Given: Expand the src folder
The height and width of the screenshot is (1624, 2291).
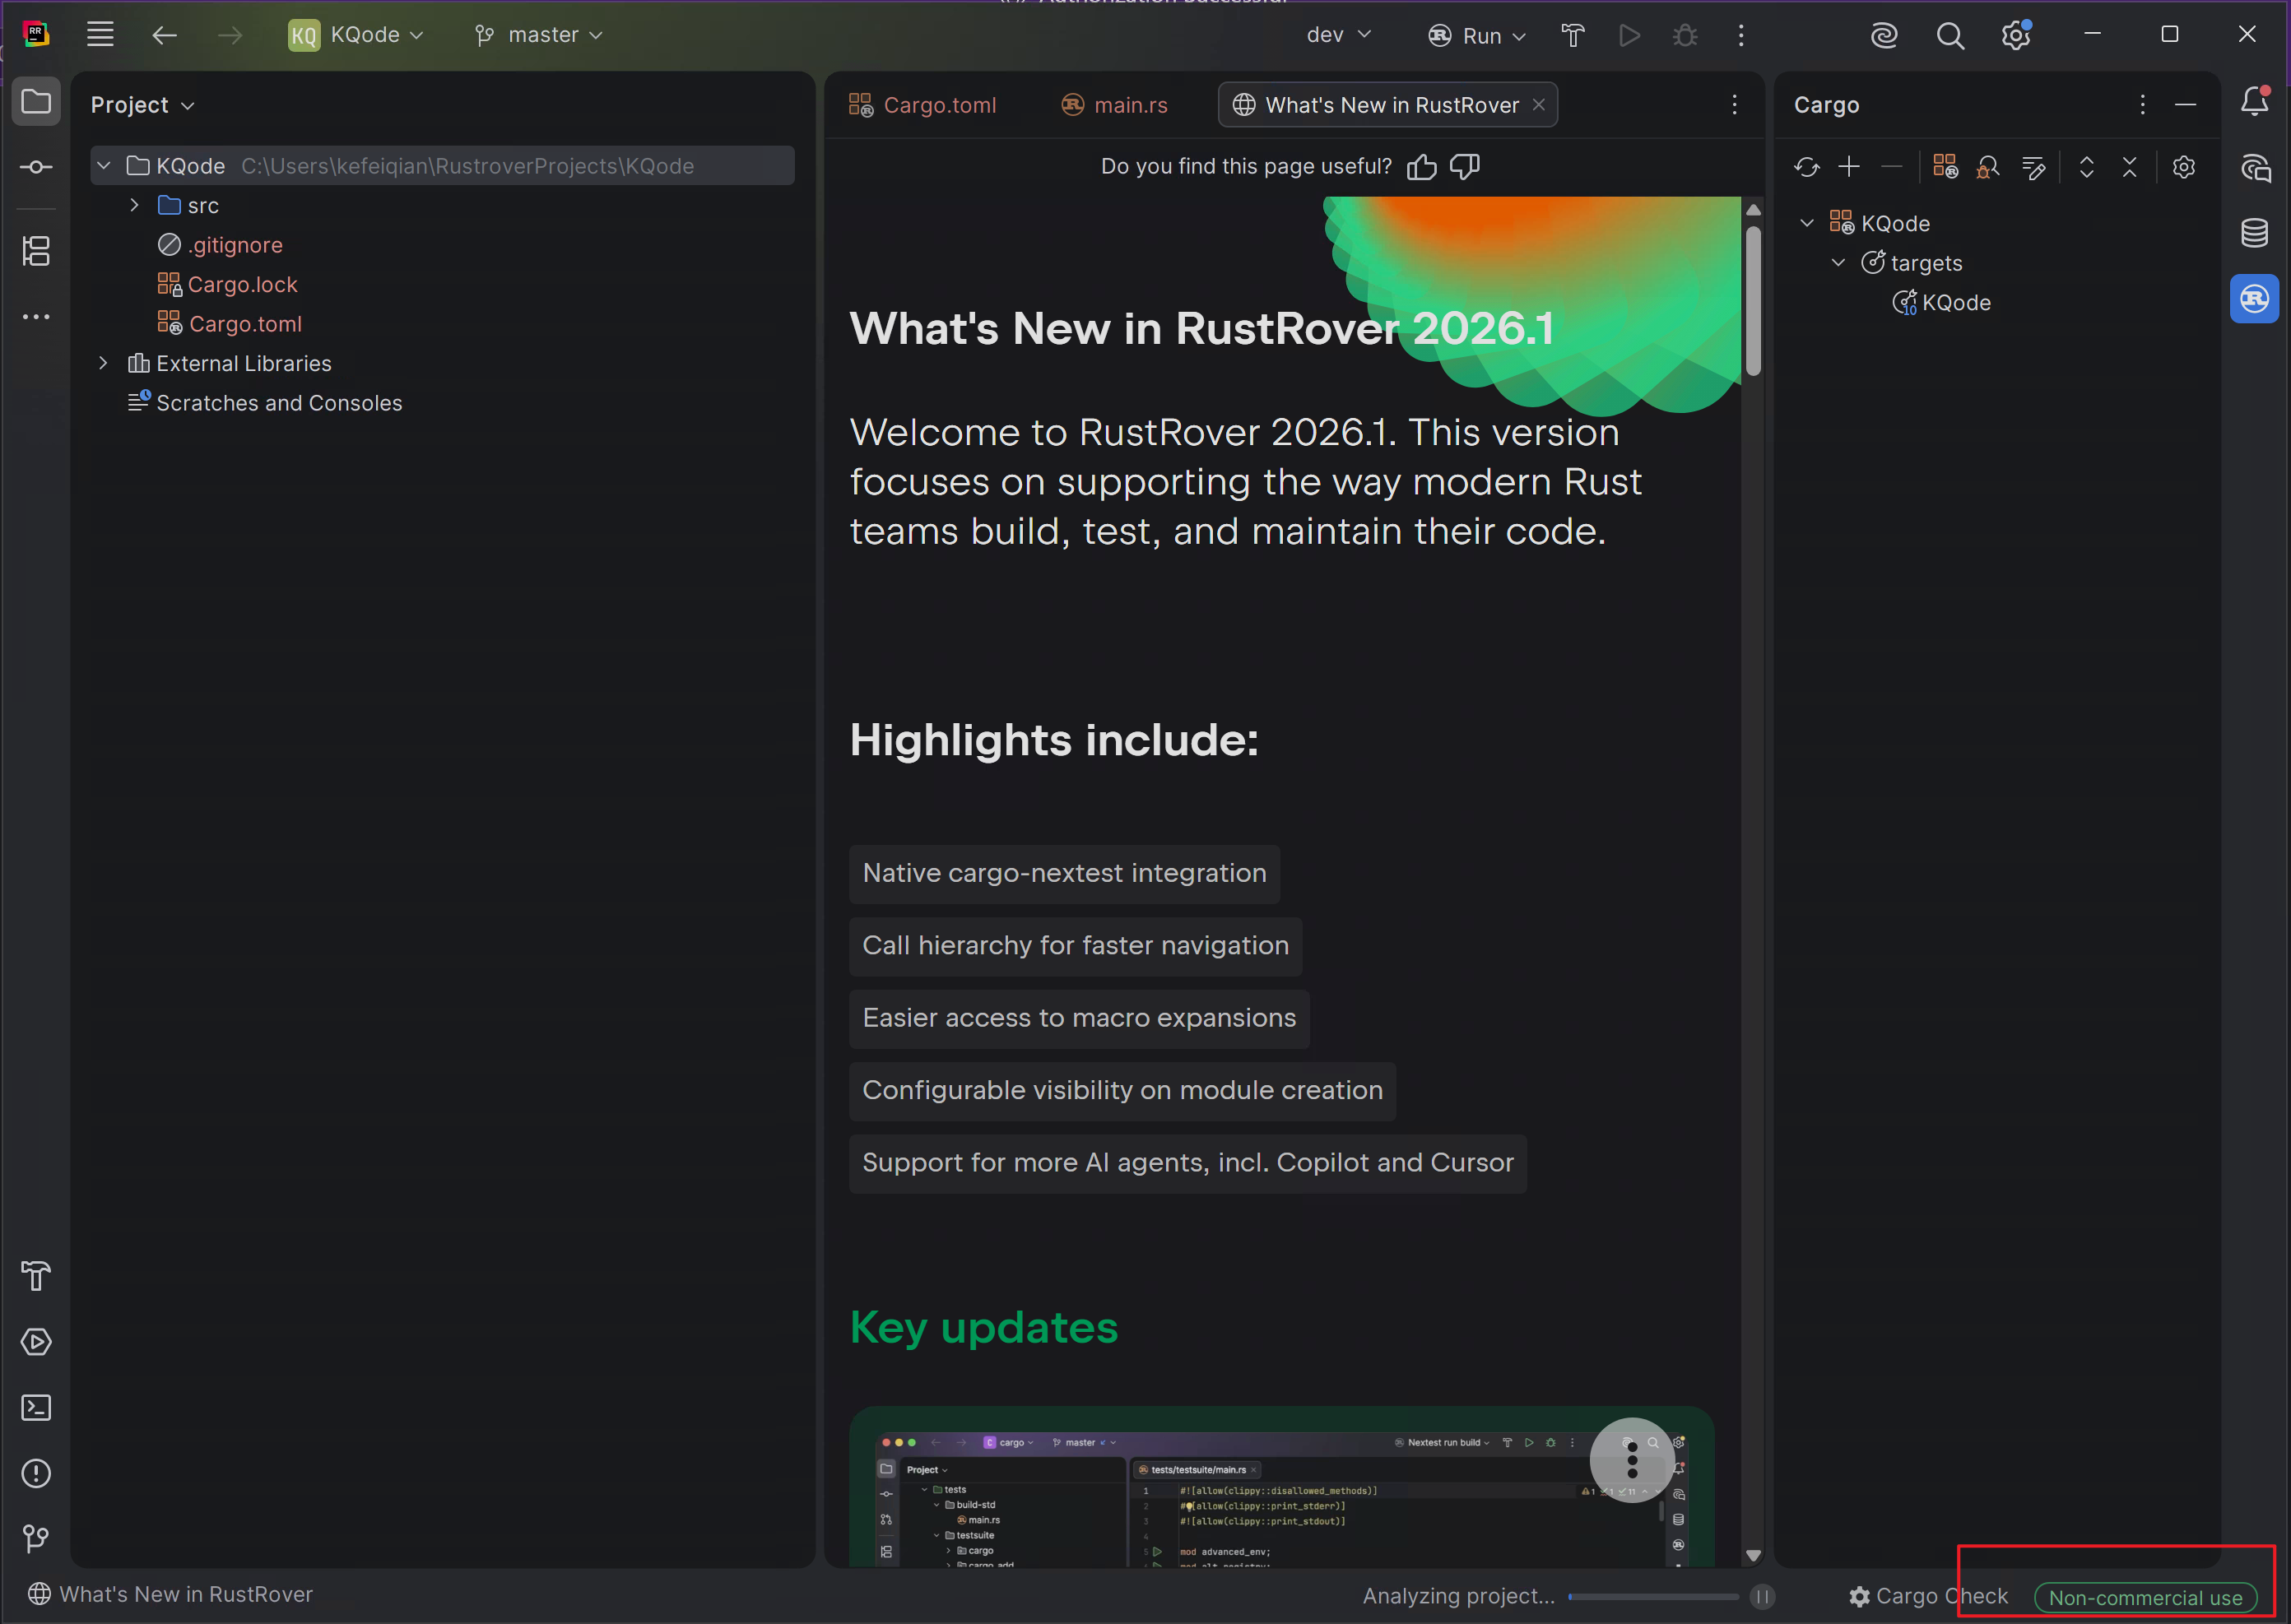Looking at the screenshot, I should pos(135,205).
